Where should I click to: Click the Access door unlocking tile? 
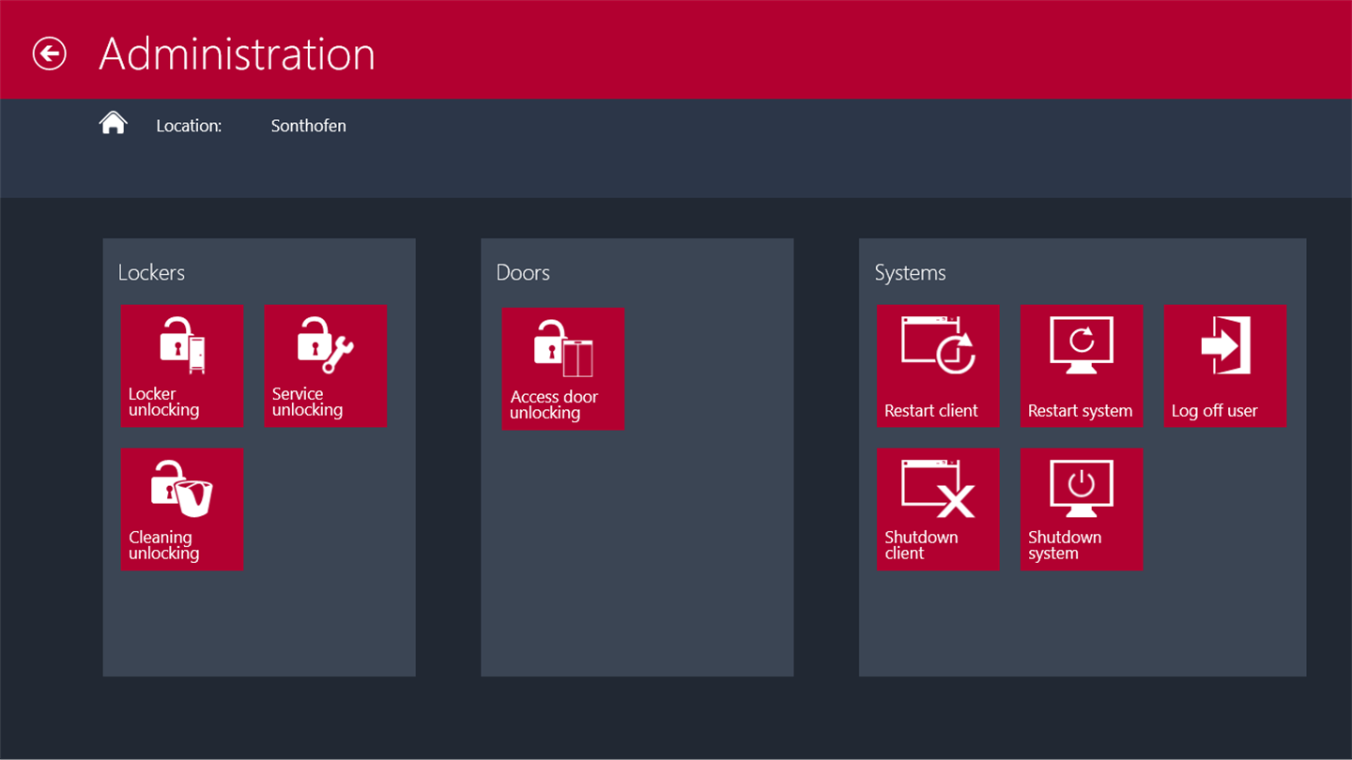click(x=562, y=369)
